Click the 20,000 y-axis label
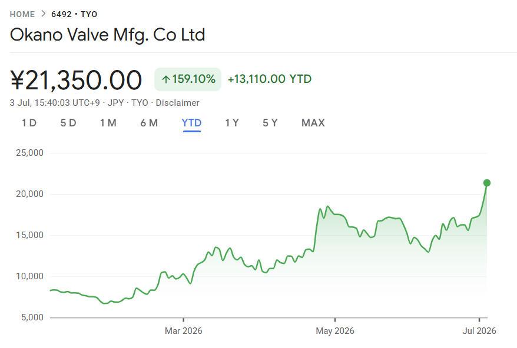Screen dimensions: 517x348 pyautogui.click(x=29, y=194)
